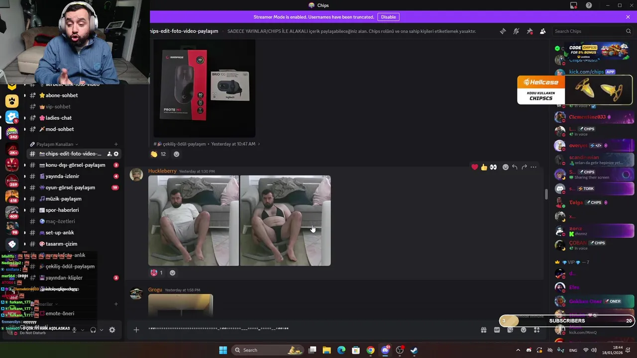Open spor-haberleri channel
This screenshot has height=358, width=637.
[x=73, y=210]
